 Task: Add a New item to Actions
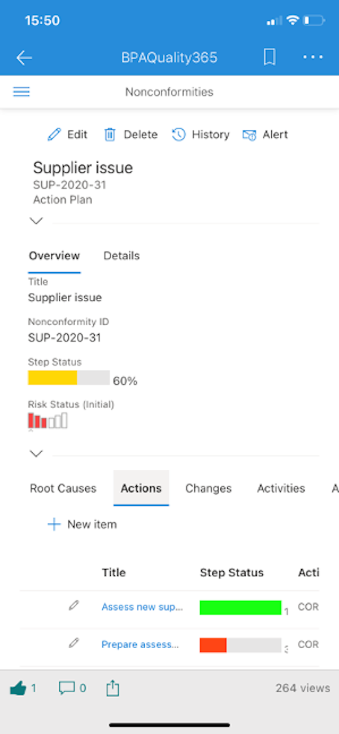pyautogui.click(x=82, y=525)
